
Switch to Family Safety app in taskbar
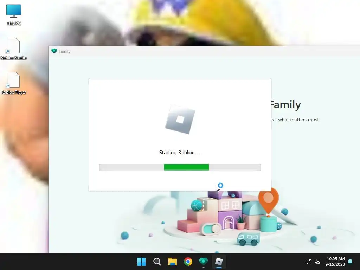204,262
